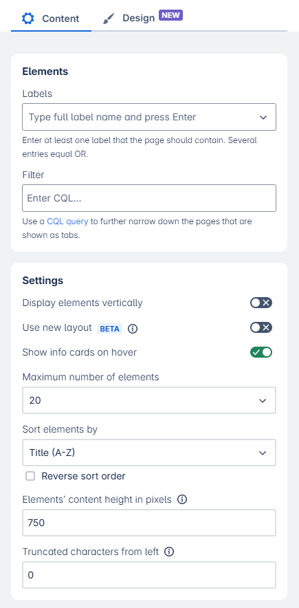Open the CQL query link

pos(67,221)
